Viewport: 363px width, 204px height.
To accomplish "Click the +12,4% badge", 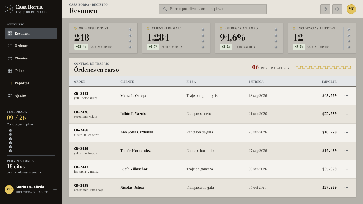I will pyautogui.click(x=81, y=47).
